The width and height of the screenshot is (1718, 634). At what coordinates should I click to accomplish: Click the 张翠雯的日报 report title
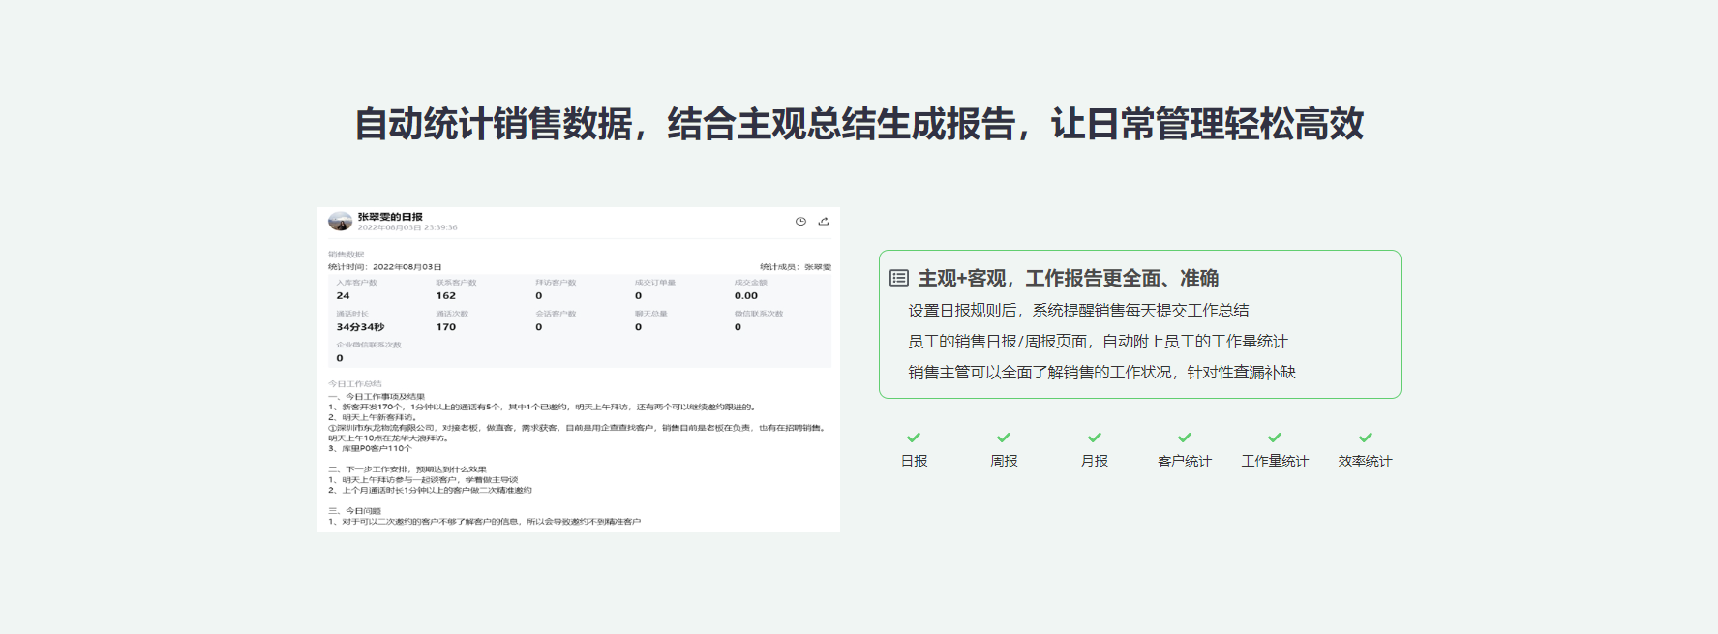point(390,217)
